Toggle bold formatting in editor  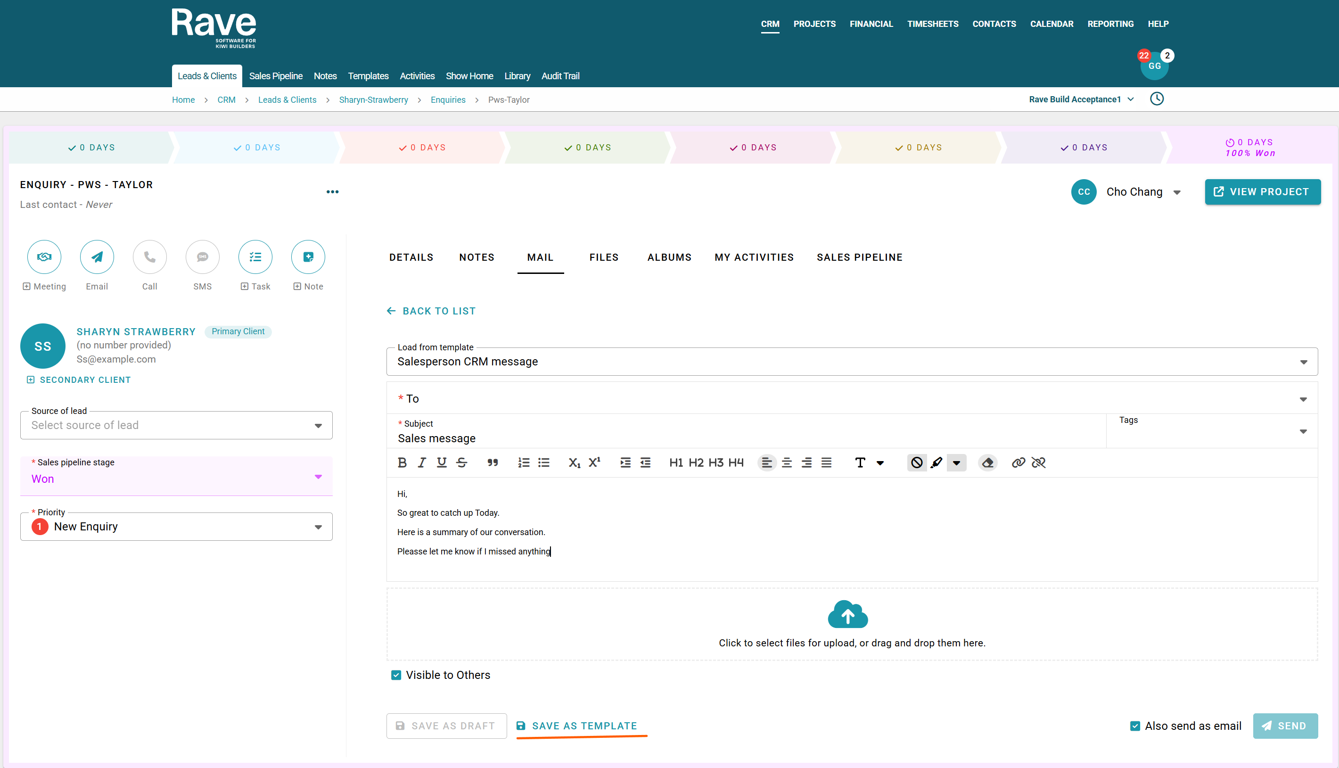click(x=402, y=462)
